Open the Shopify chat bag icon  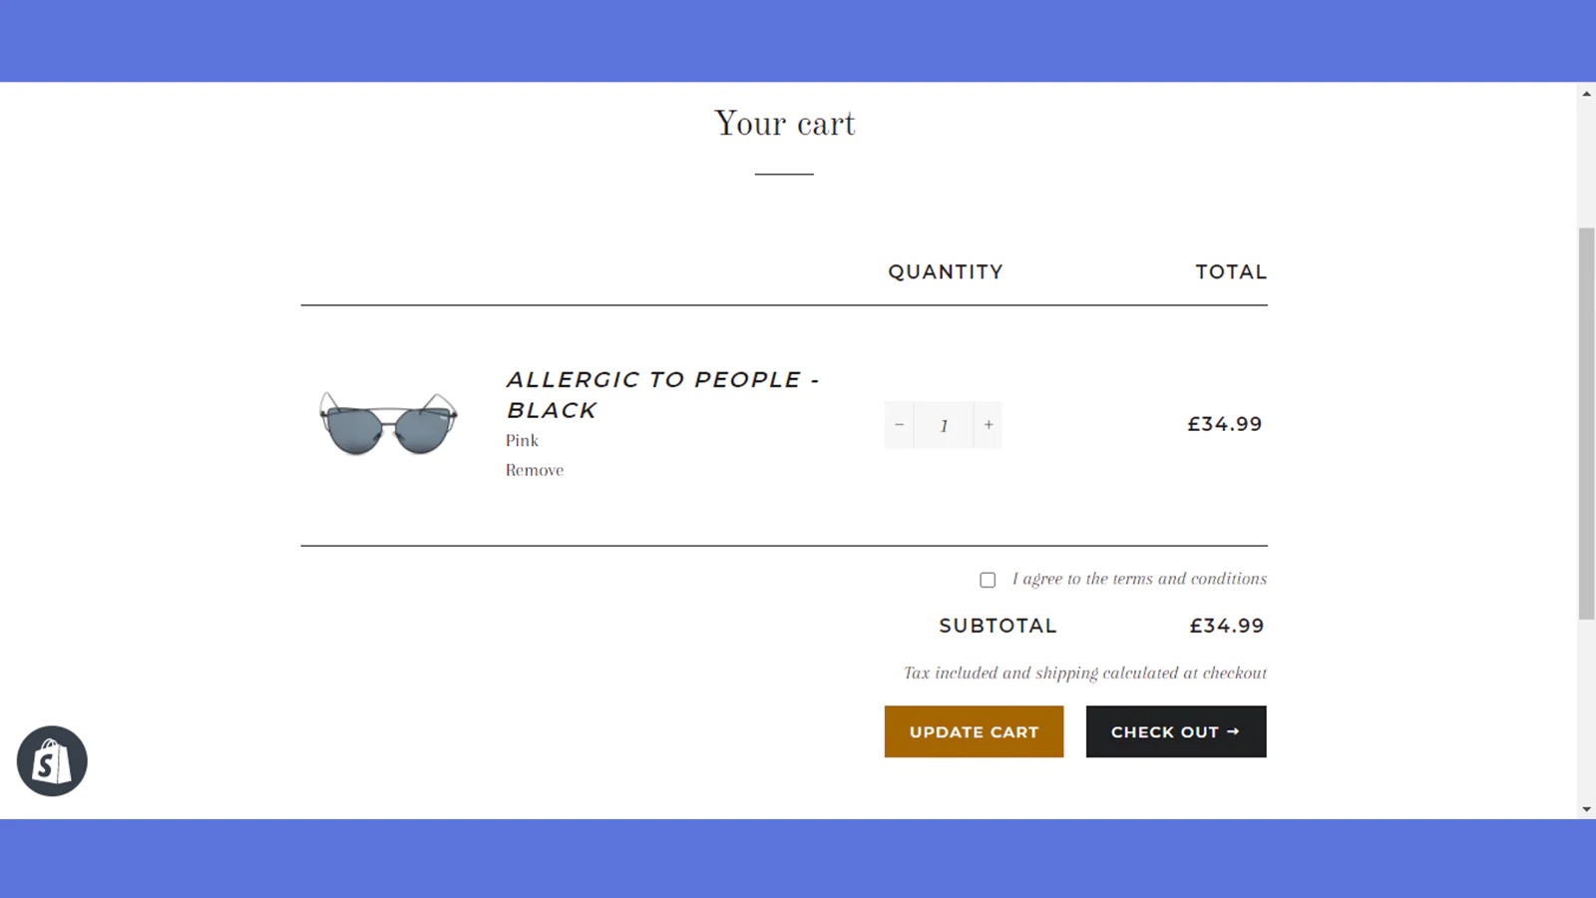tap(52, 761)
